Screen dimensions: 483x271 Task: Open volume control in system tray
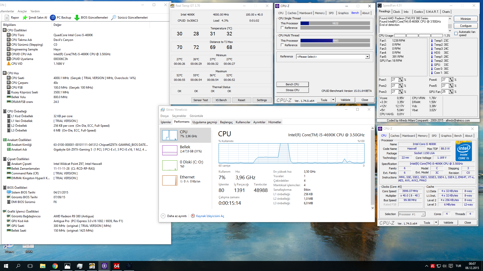[x=445, y=266]
